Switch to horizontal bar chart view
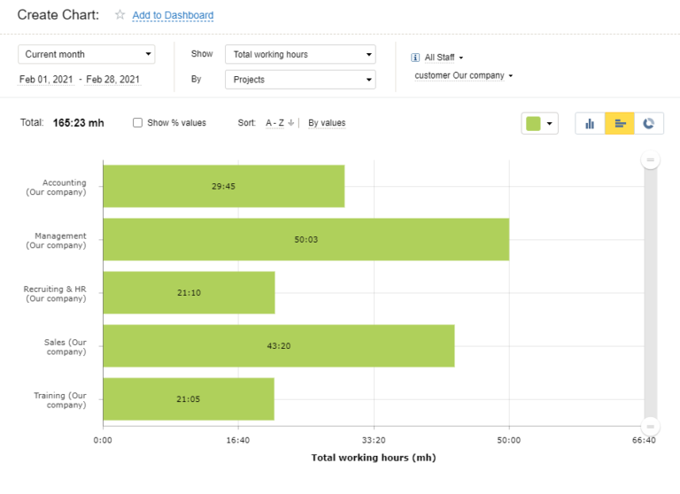Screen dimensions: 680x494 click(x=620, y=123)
